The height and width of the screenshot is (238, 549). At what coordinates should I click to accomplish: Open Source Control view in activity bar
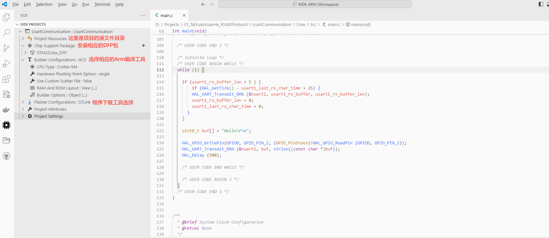click(x=6, y=48)
